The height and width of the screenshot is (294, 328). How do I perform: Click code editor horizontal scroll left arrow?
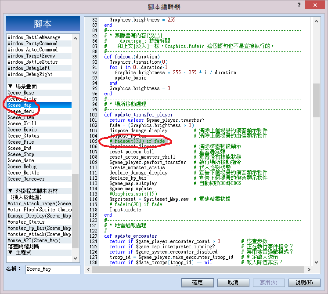[88, 270]
